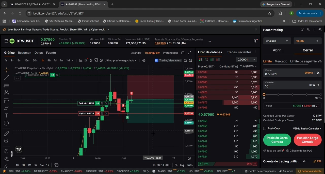Open the indicators chart icon

pyautogui.click(x=81, y=60)
